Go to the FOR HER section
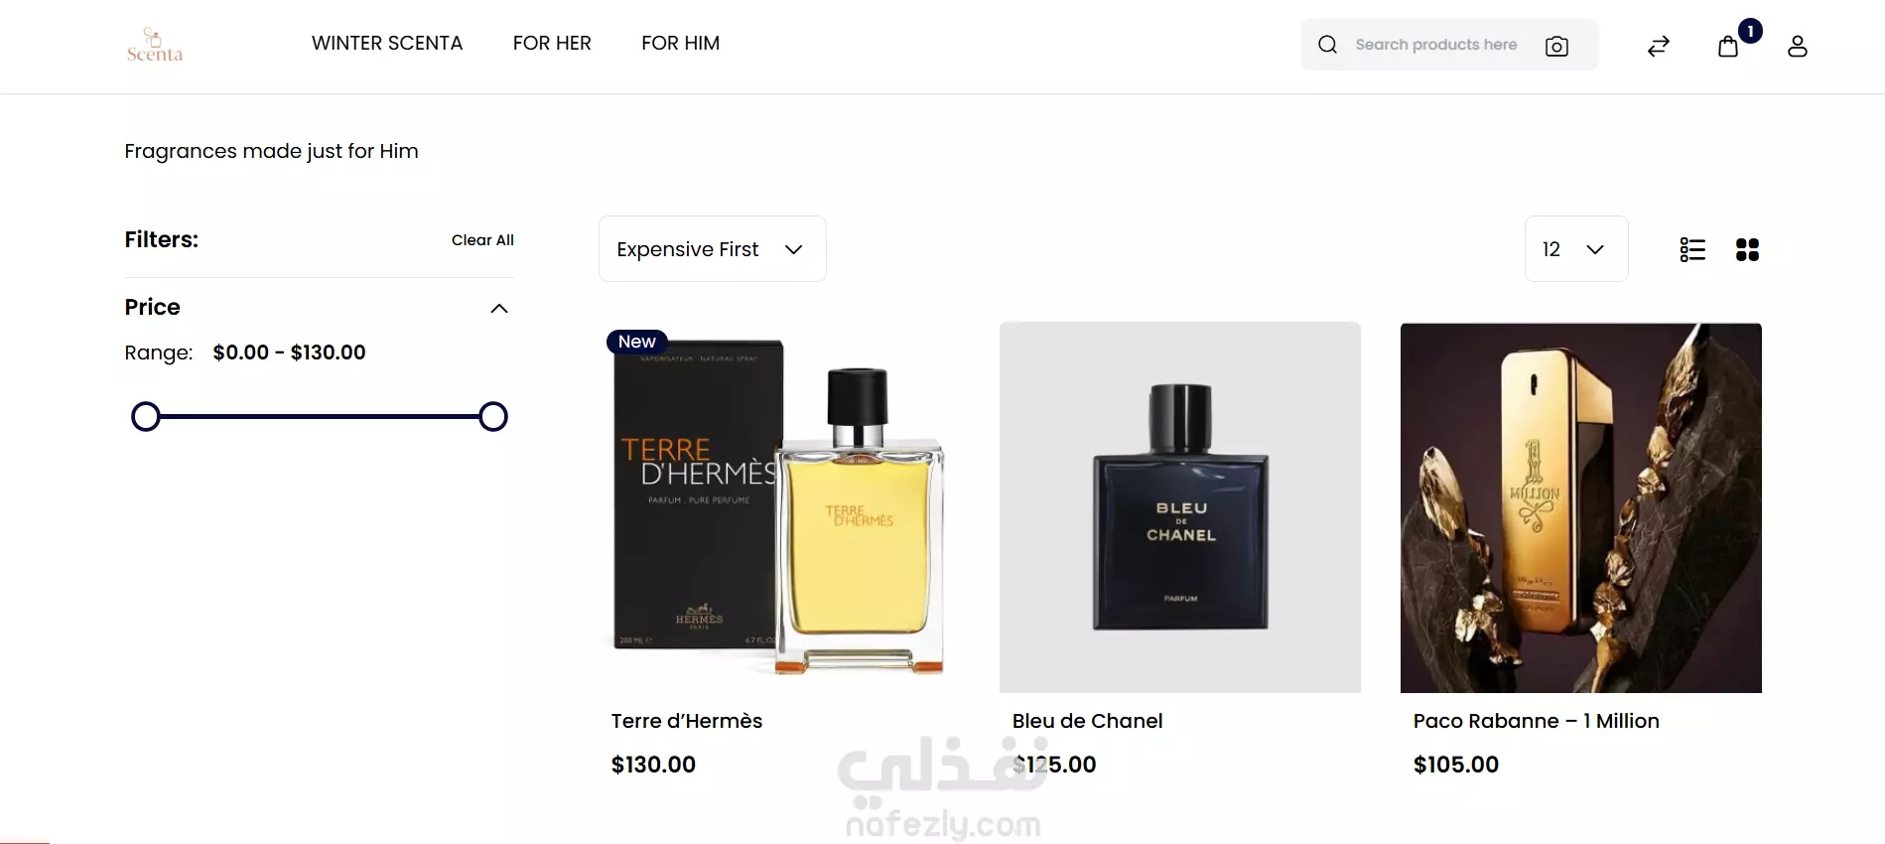The image size is (1885, 844). point(552,43)
